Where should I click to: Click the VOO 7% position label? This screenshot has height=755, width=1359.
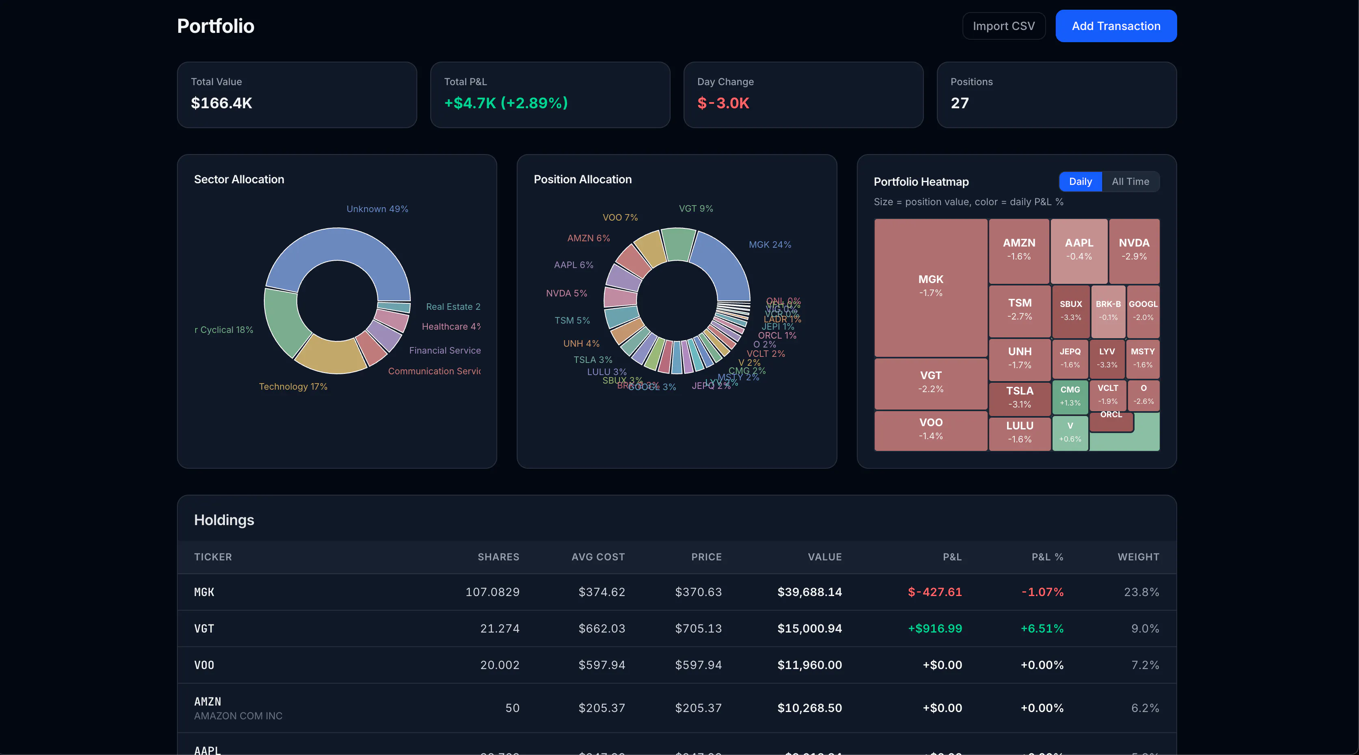tap(620, 218)
